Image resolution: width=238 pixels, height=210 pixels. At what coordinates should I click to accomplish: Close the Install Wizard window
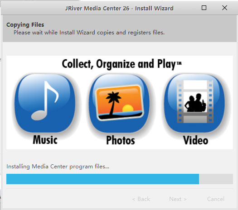[x=225, y=8]
